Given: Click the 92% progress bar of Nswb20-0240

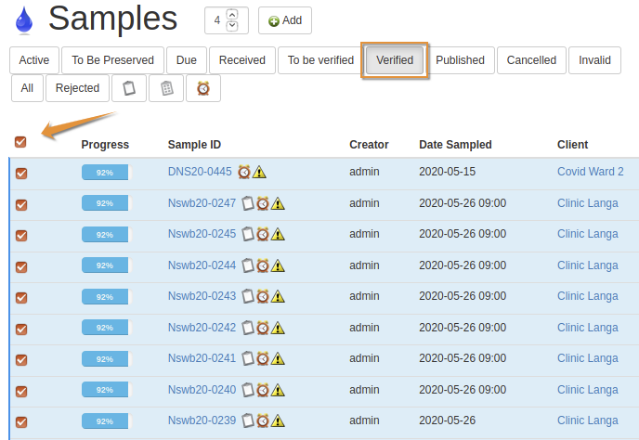Looking at the screenshot, I should coord(106,390).
